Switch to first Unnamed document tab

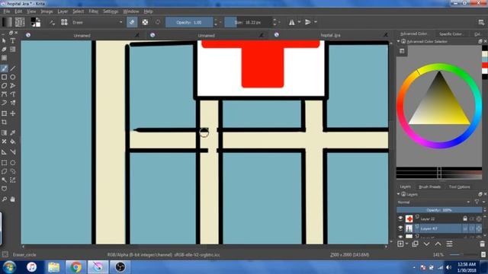pos(82,36)
